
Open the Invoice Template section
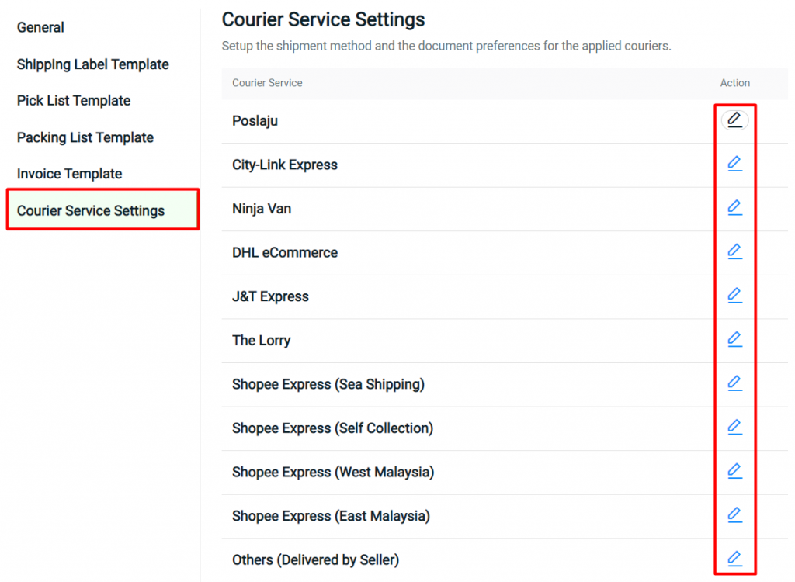tap(69, 174)
